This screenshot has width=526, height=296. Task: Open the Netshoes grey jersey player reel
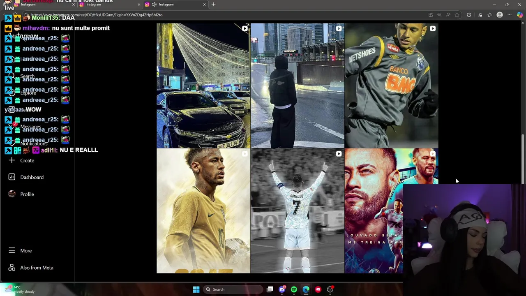[391, 86]
